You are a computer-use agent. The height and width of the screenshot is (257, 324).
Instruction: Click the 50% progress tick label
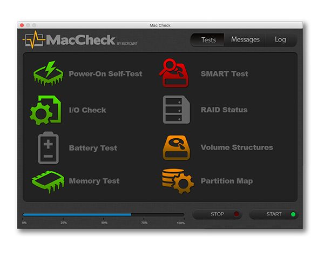104,222
